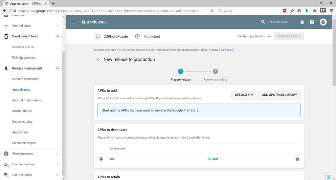Collapse the Release management section

pyautogui.click(x=57, y=68)
